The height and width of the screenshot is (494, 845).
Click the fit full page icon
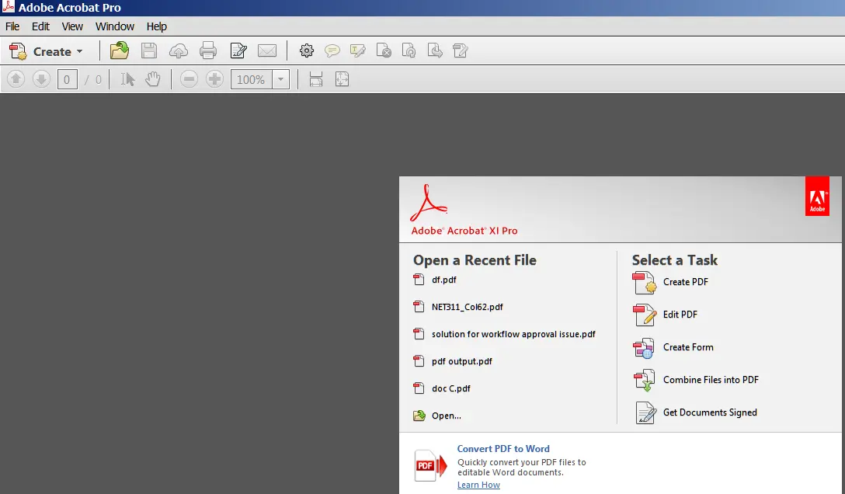[x=343, y=80]
